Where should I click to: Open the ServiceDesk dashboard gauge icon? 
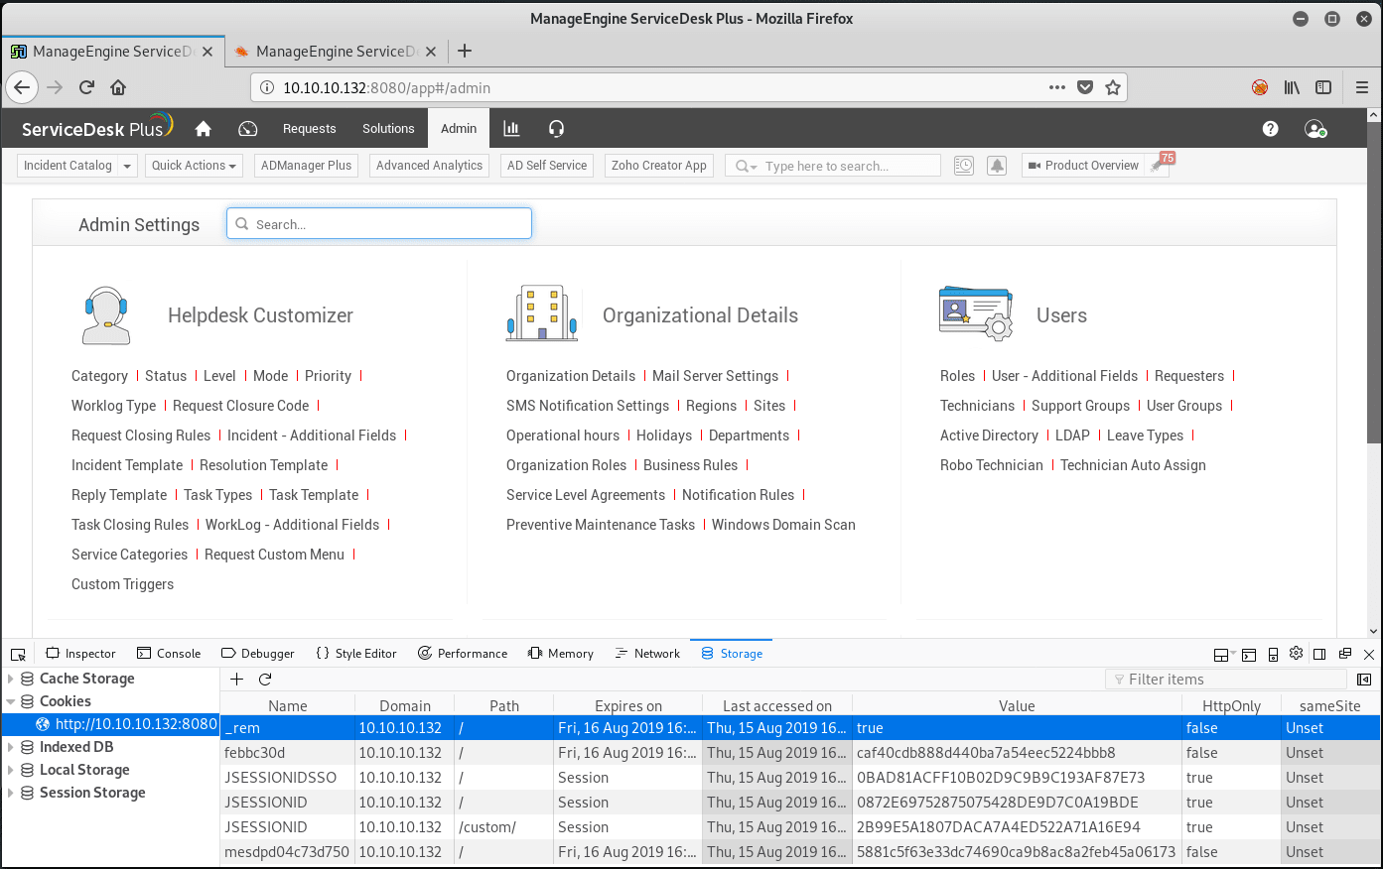coord(248,128)
